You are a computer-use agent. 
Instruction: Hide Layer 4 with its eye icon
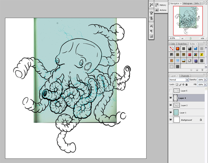pos(171,98)
